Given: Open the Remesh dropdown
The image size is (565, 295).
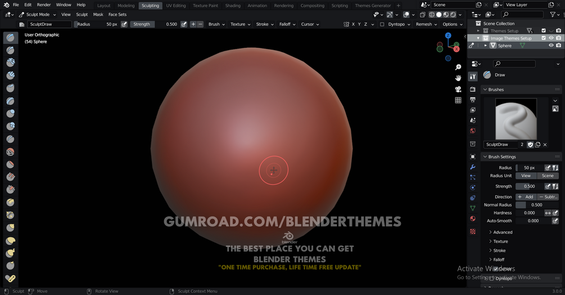Looking at the screenshot, I should coord(426,24).
